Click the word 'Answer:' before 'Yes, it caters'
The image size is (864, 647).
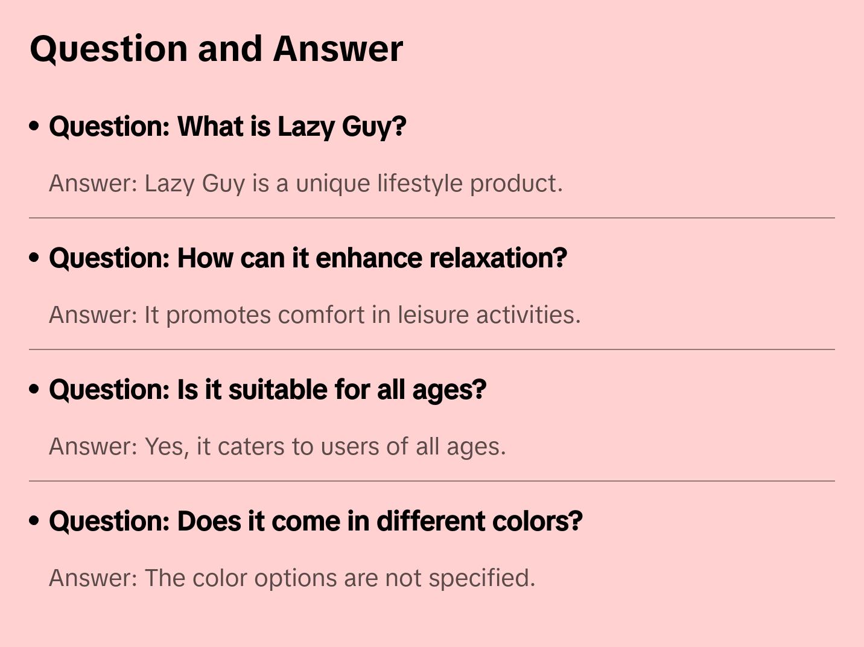94,447
